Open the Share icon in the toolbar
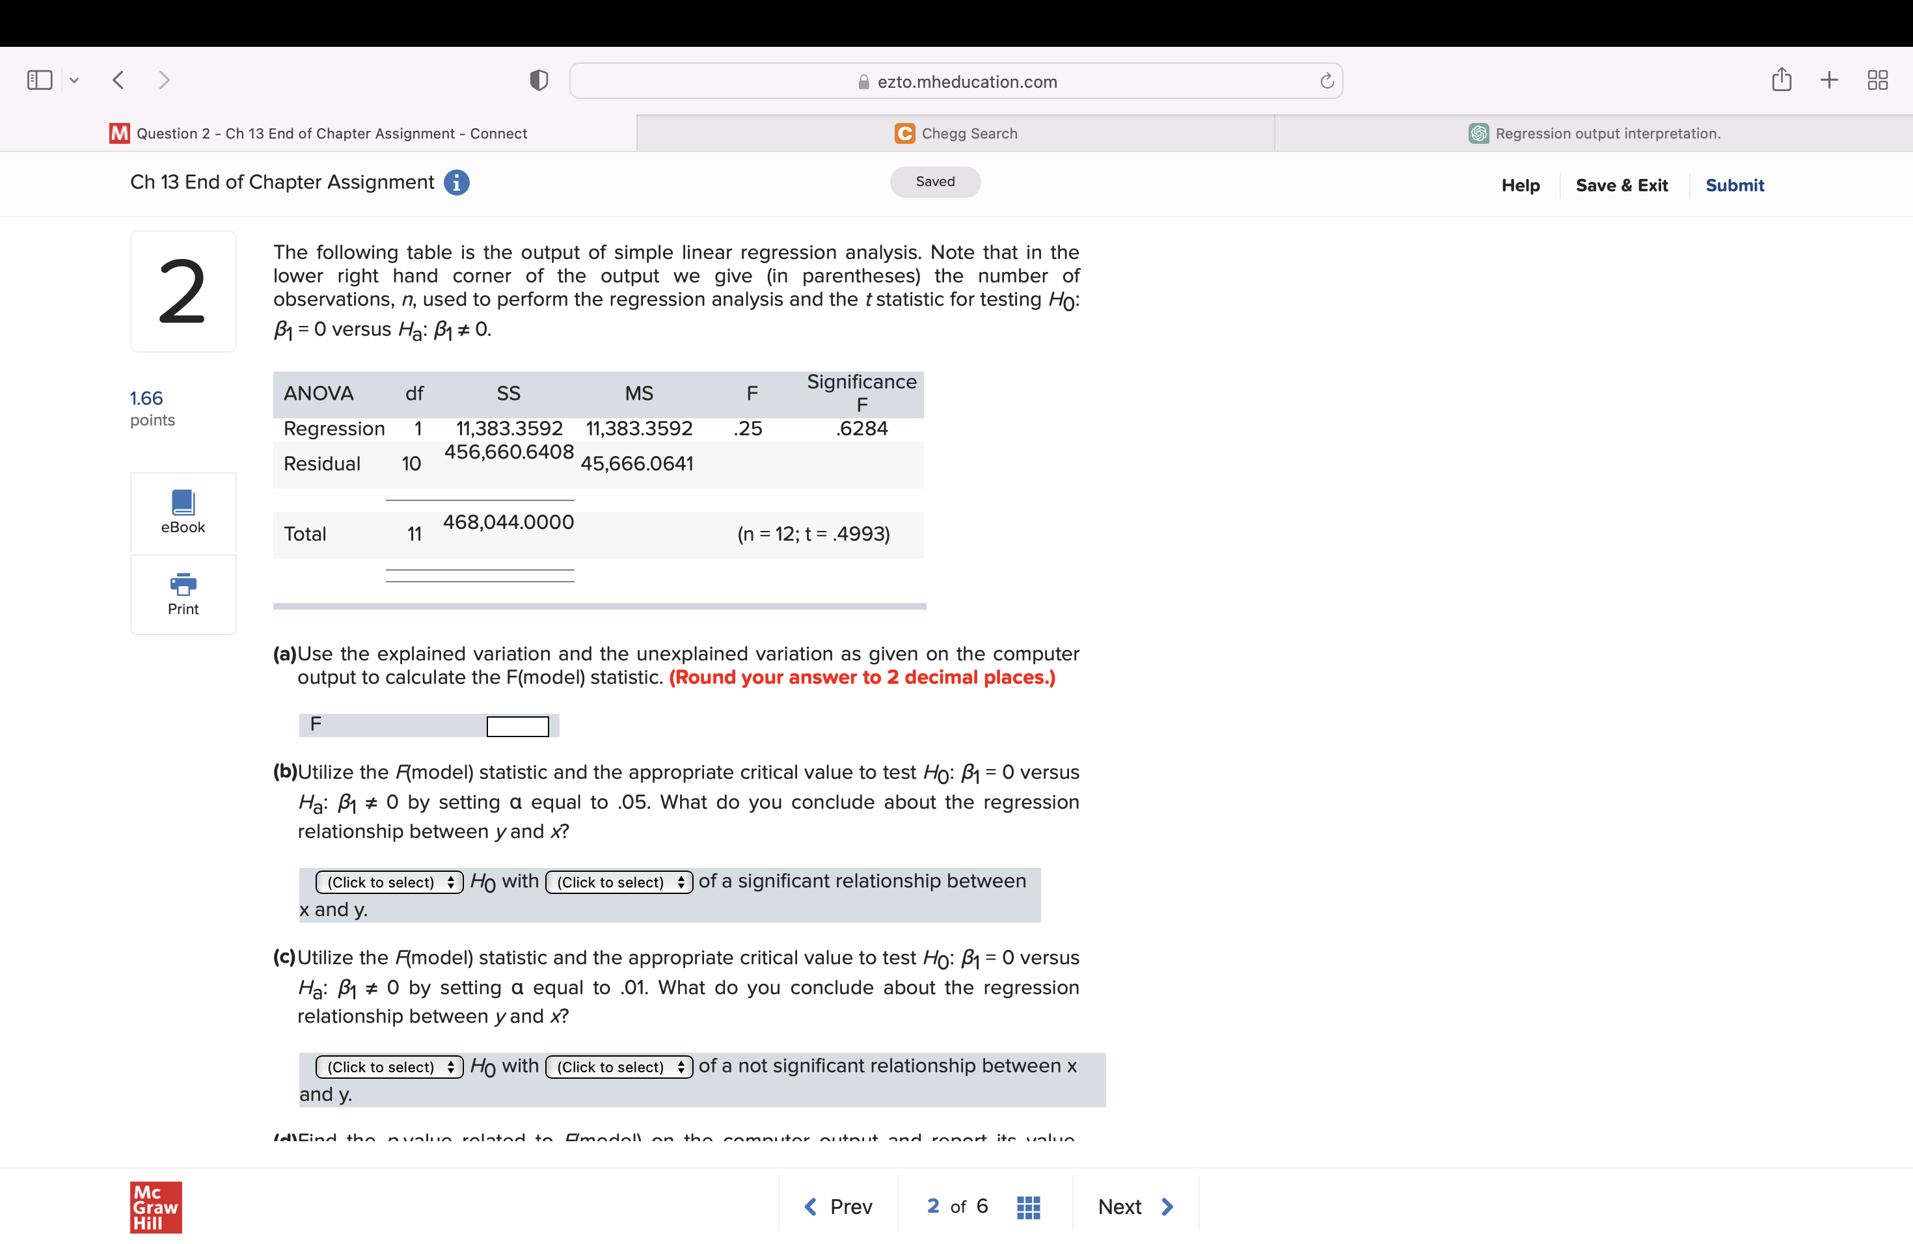1913x1244 pixels. 1781,79
